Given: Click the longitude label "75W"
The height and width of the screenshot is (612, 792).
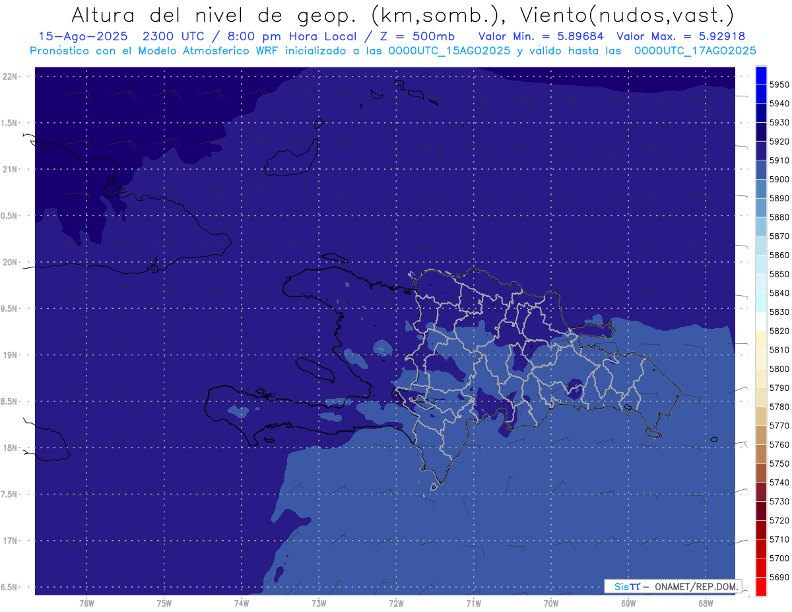Looking at the screenshot, I should [164, 603].
